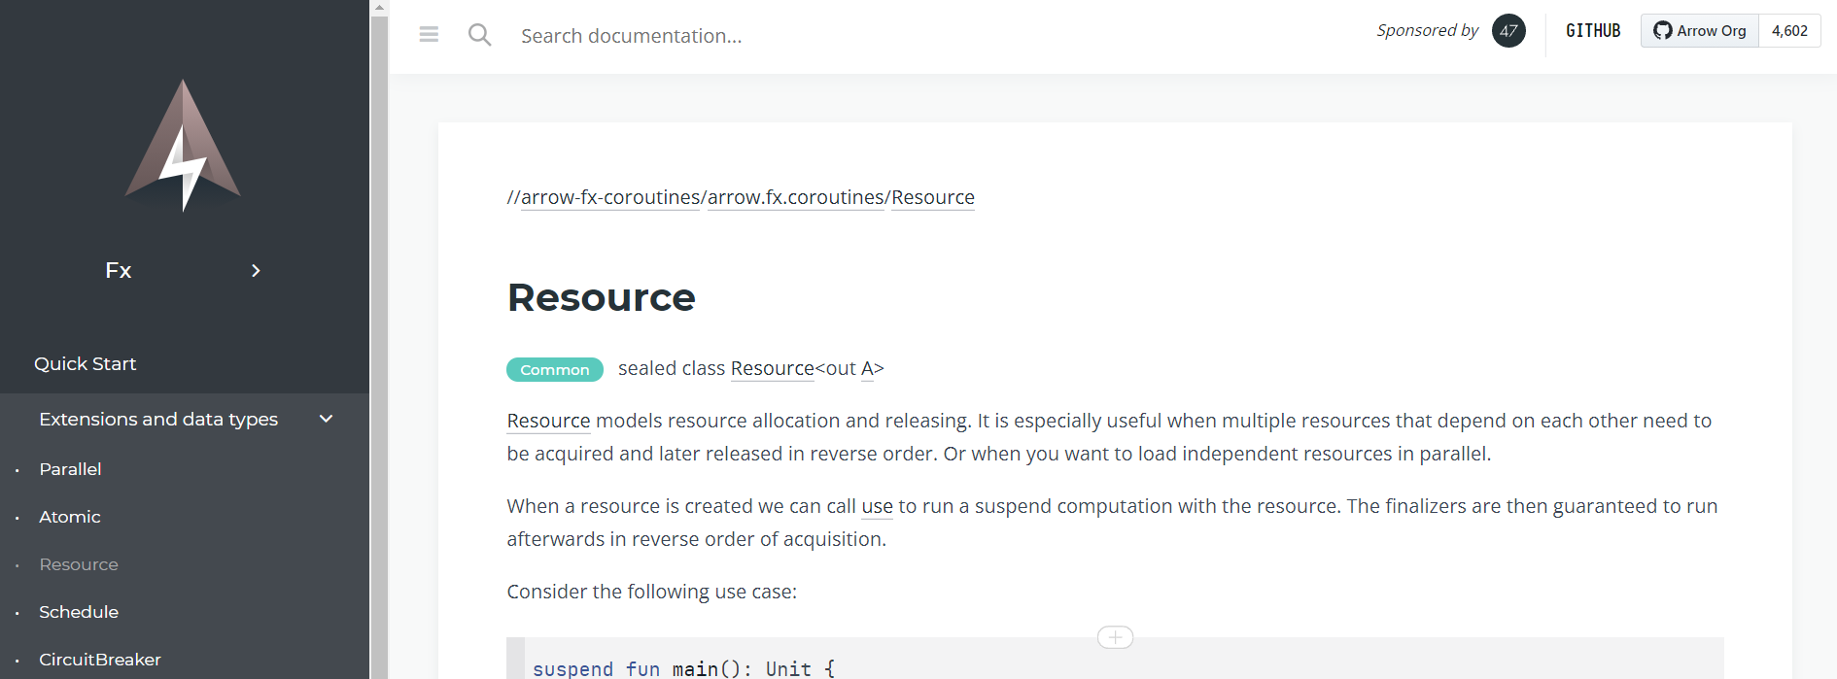Open Quick Start sidebar item

point(86,363)
